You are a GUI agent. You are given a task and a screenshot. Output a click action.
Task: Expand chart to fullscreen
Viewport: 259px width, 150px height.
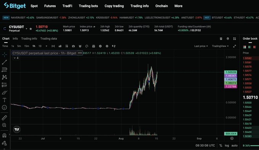[234, 46]
